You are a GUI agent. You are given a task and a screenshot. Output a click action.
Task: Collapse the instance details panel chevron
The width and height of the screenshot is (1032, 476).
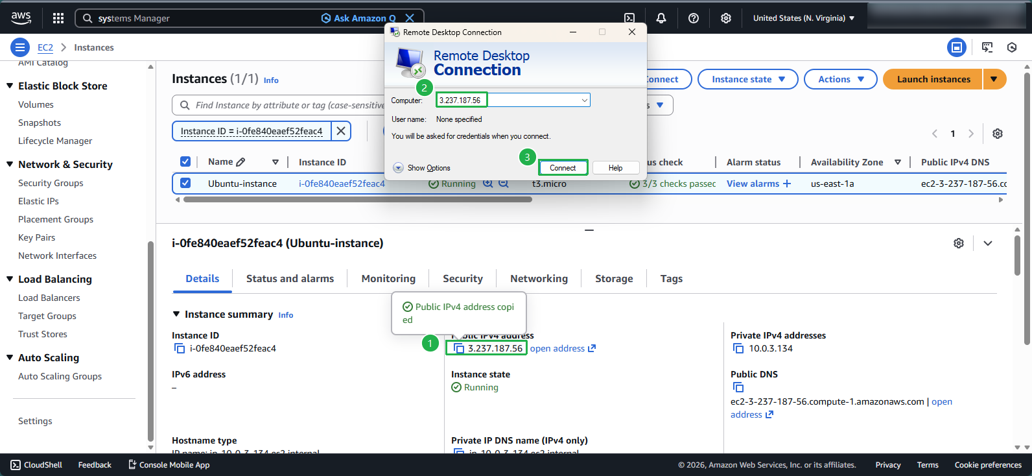988,243
